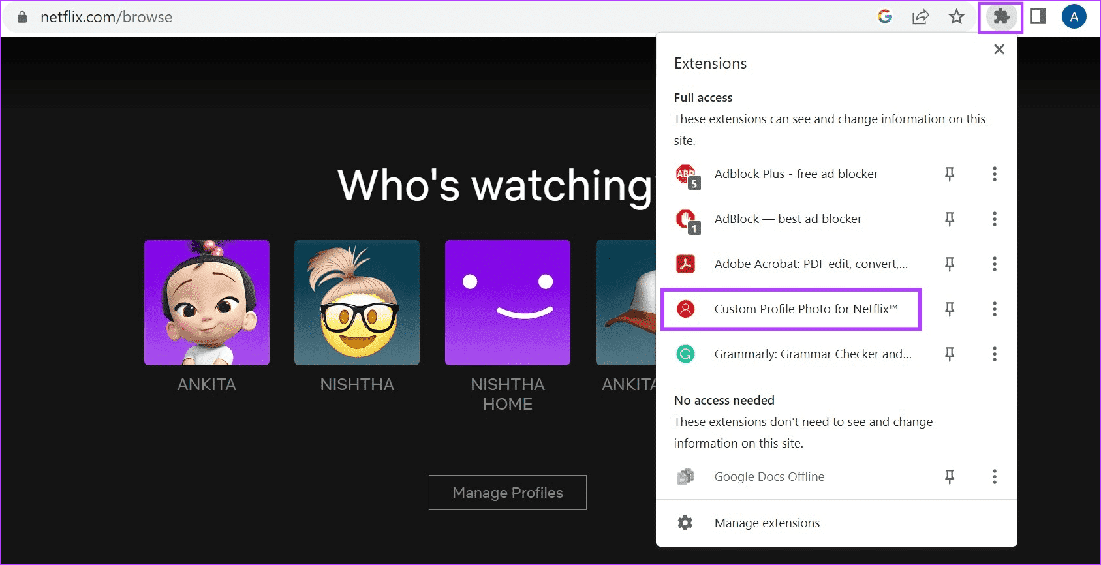Pin Adblock Plus to the toolbar
Image resolution: width=1101 pixels, height=565 pixels.
pyautogui.click(x=950, y=174)
